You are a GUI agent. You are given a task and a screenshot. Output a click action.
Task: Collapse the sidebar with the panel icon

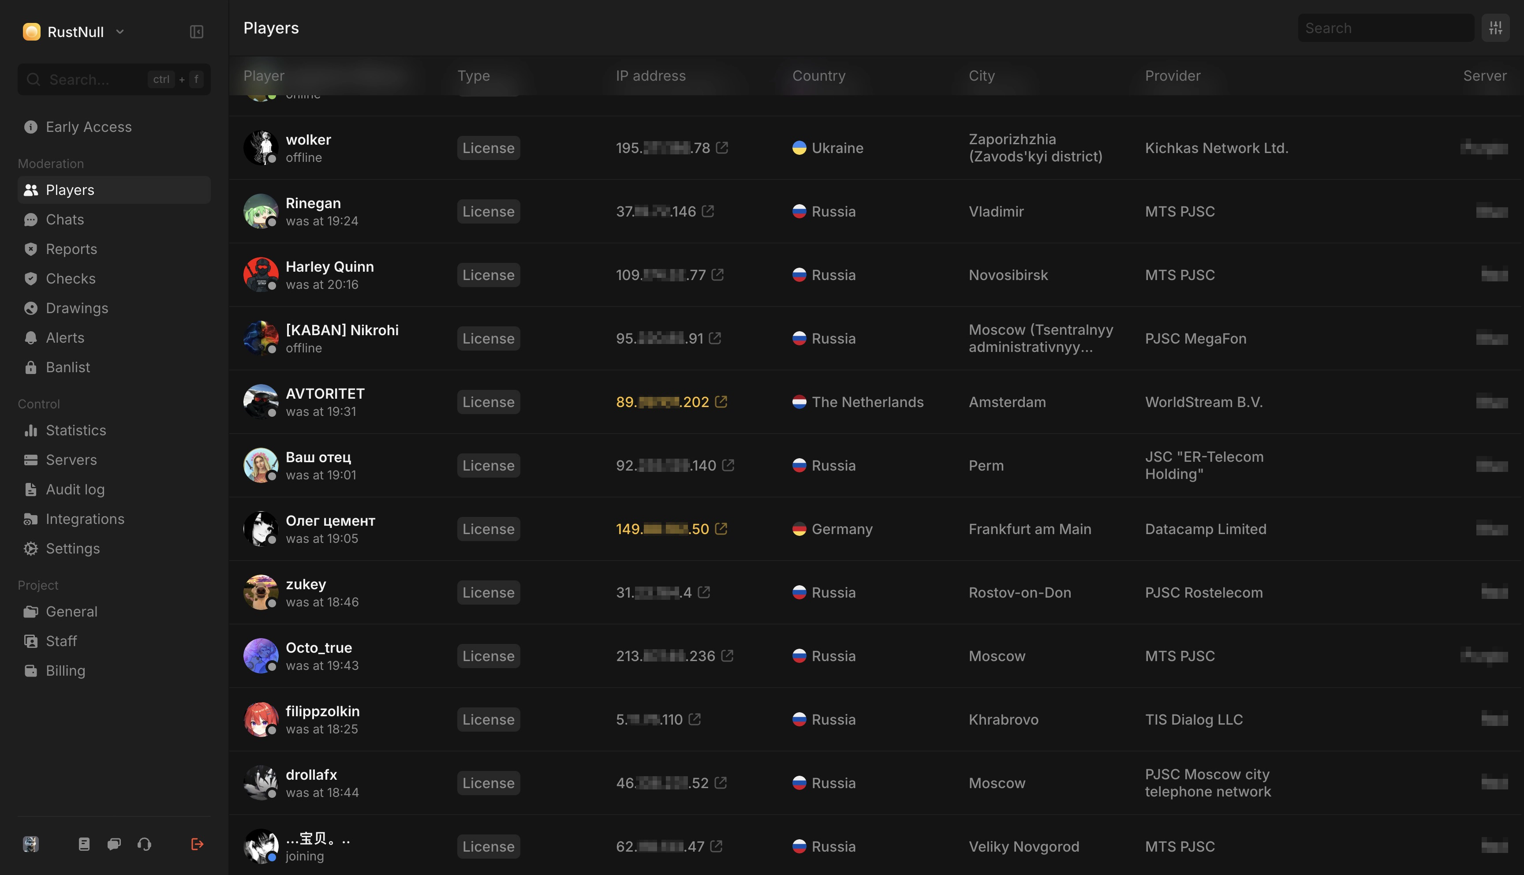[196, 32]
